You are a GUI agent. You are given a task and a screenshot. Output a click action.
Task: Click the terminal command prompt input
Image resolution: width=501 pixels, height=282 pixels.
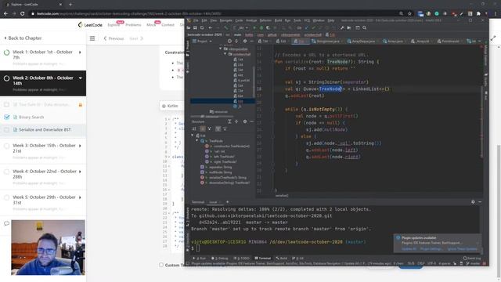(x=198, y=248)
